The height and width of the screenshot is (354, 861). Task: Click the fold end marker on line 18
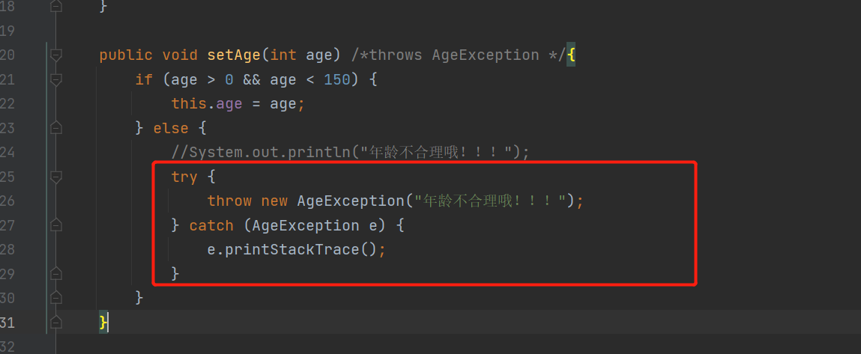click(56, 7)
